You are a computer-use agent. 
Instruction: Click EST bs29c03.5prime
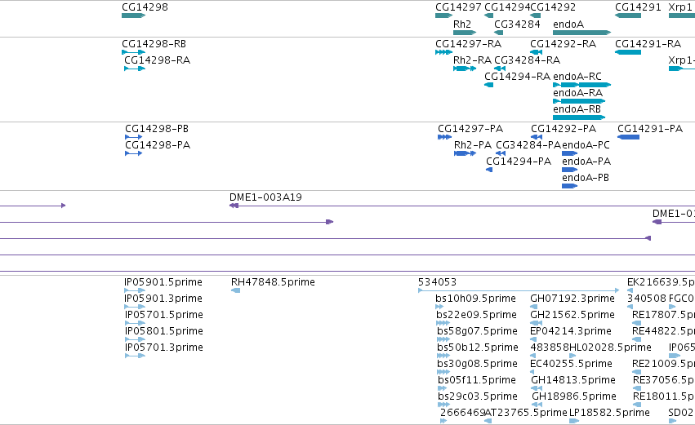point(478,397)
